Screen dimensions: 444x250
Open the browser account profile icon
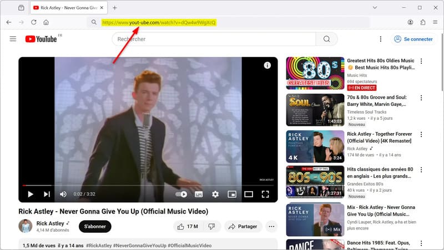coord(410,22)
